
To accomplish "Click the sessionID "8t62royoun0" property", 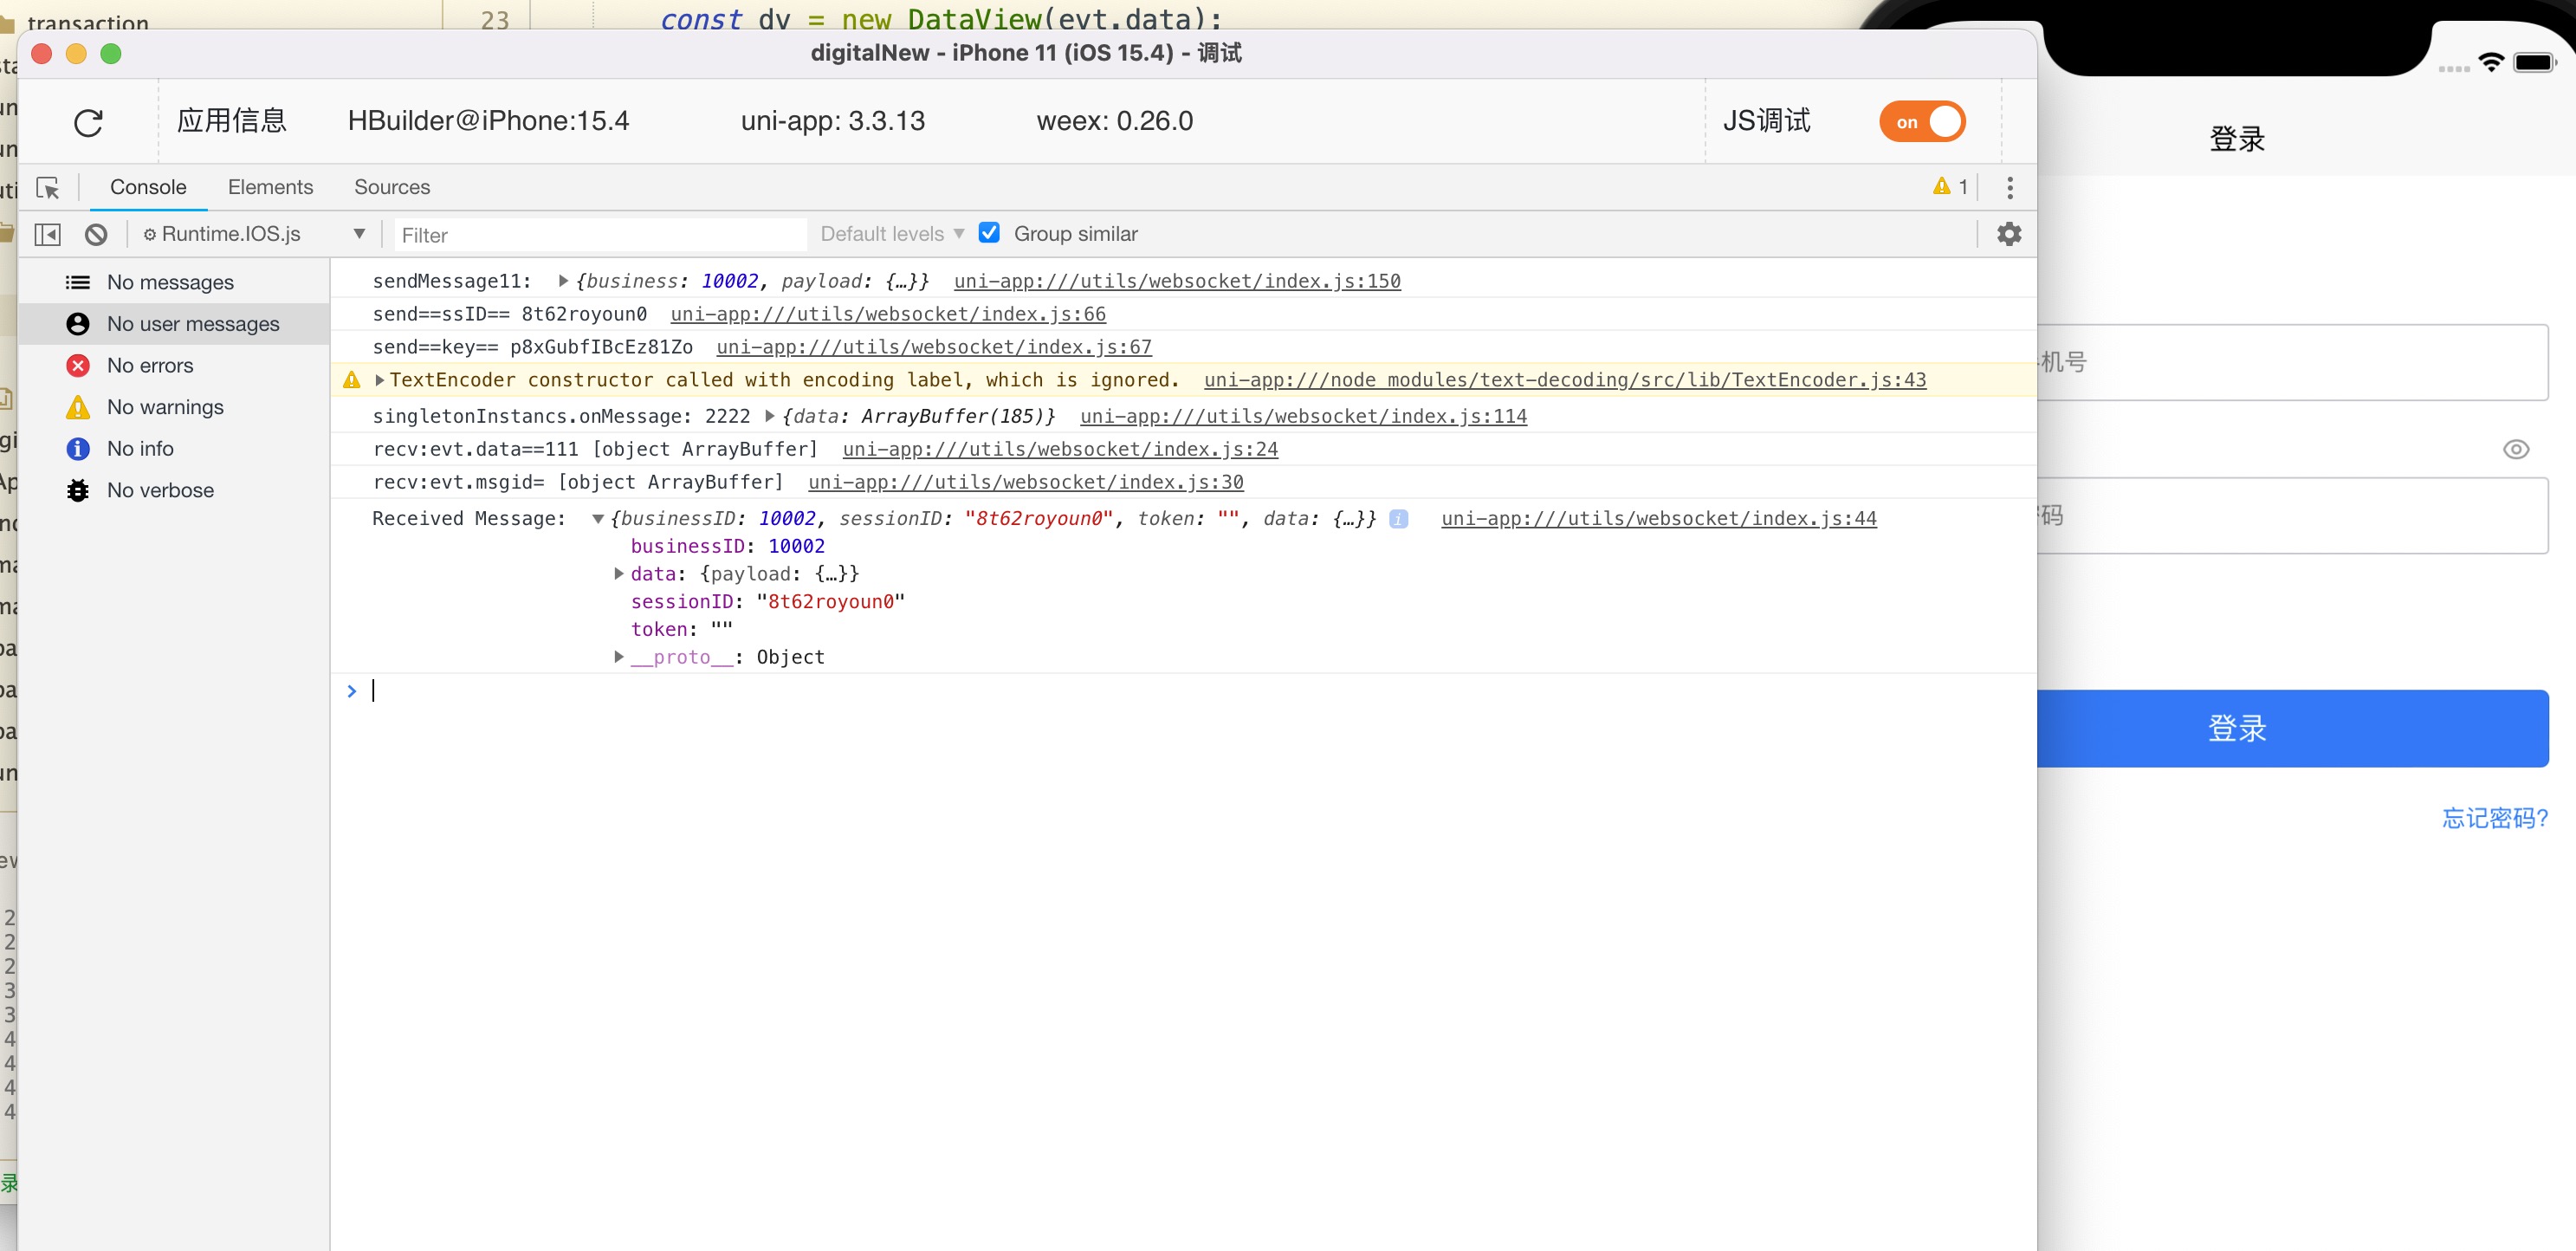I will click(767, 601).
